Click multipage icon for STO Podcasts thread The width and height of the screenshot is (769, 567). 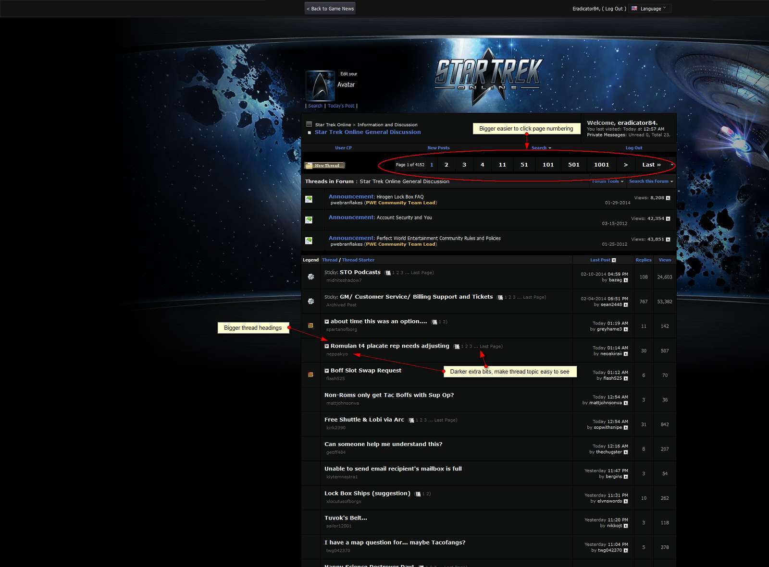[388, 273]
